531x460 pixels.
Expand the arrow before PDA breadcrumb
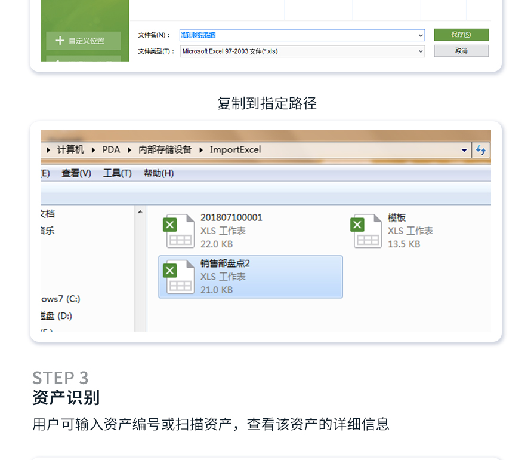[93, 150]
